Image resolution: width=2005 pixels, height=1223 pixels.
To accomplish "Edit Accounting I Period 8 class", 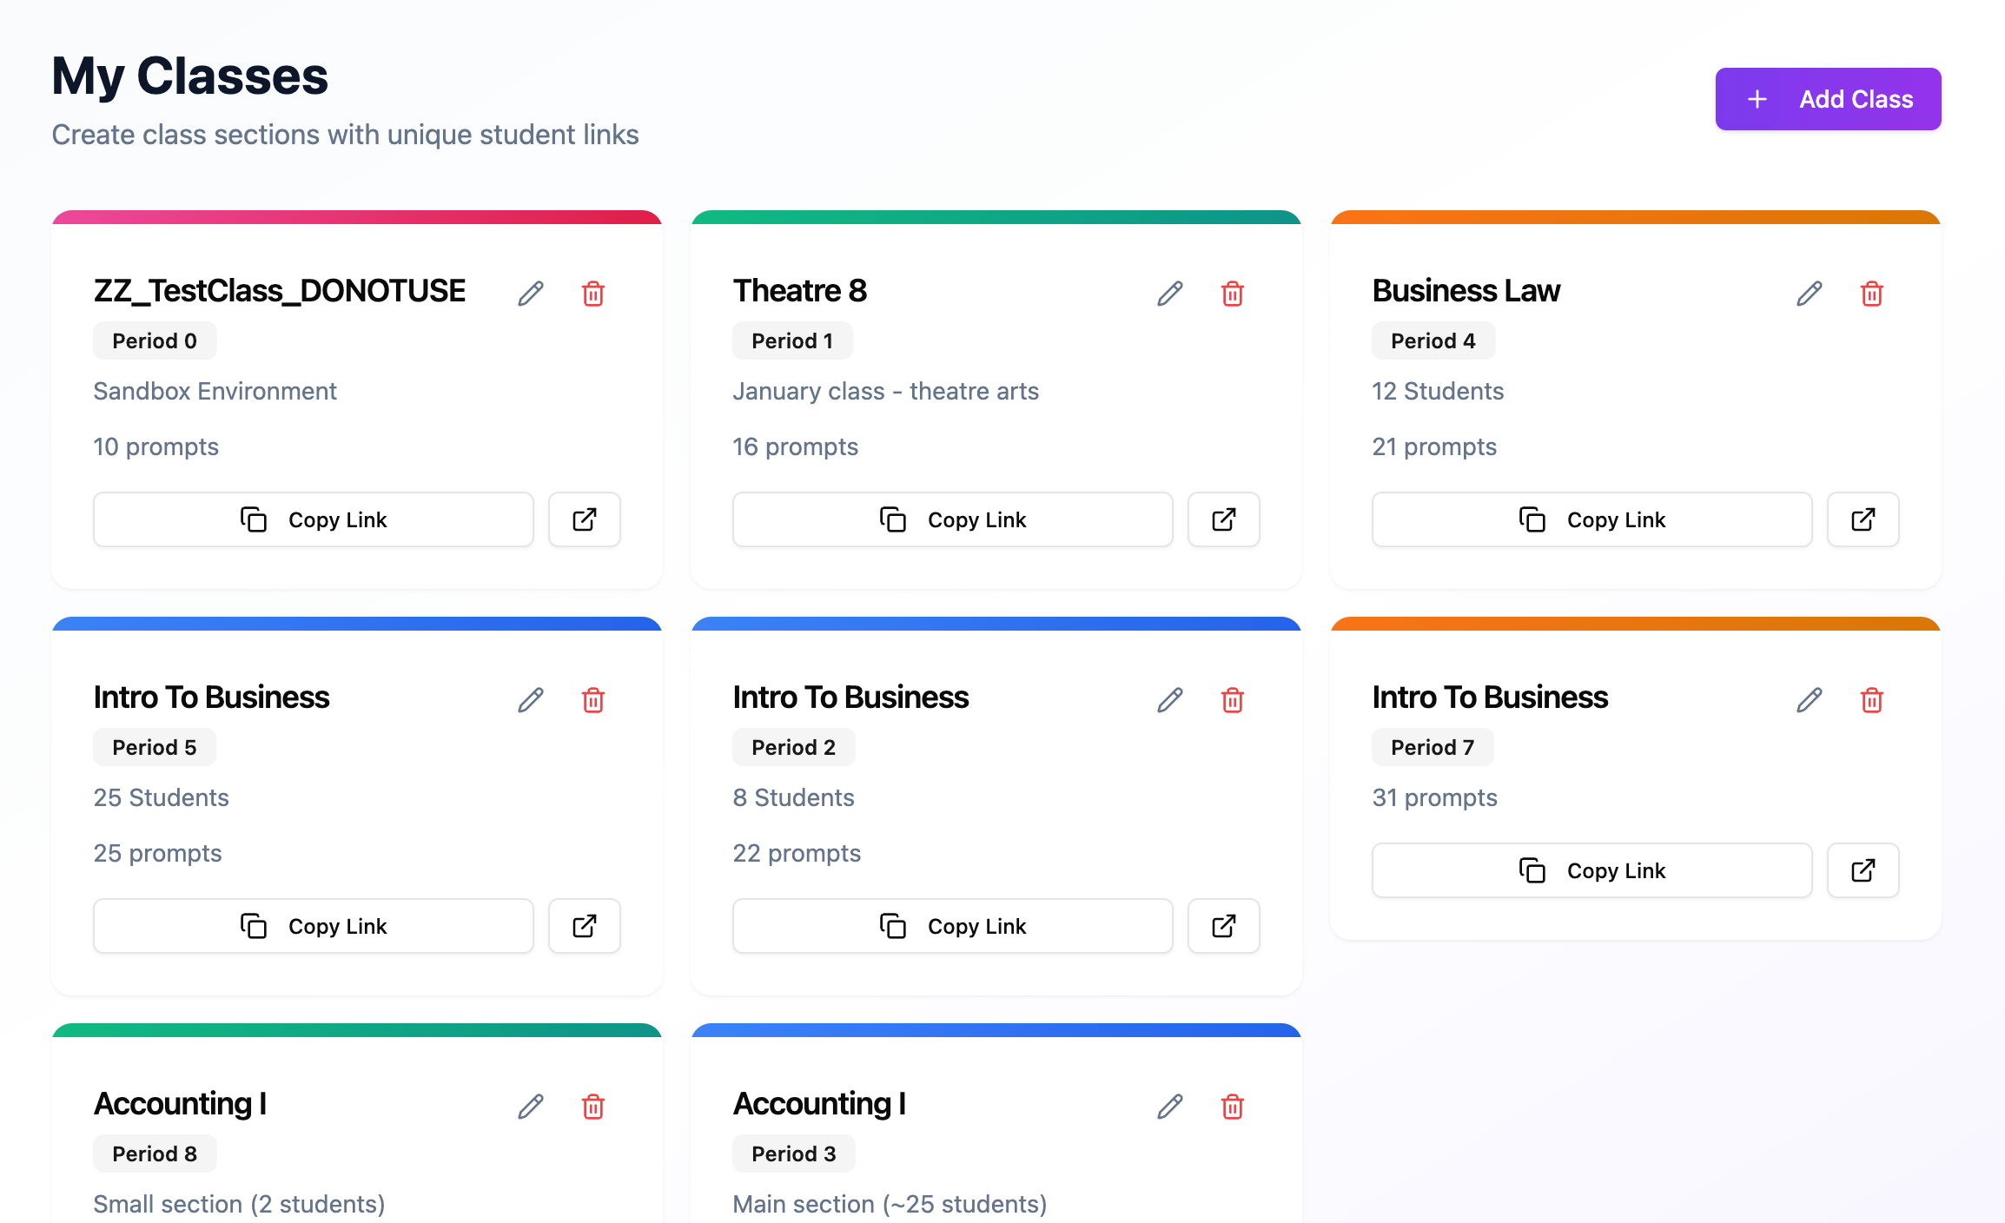I will tap(531, 1107).
